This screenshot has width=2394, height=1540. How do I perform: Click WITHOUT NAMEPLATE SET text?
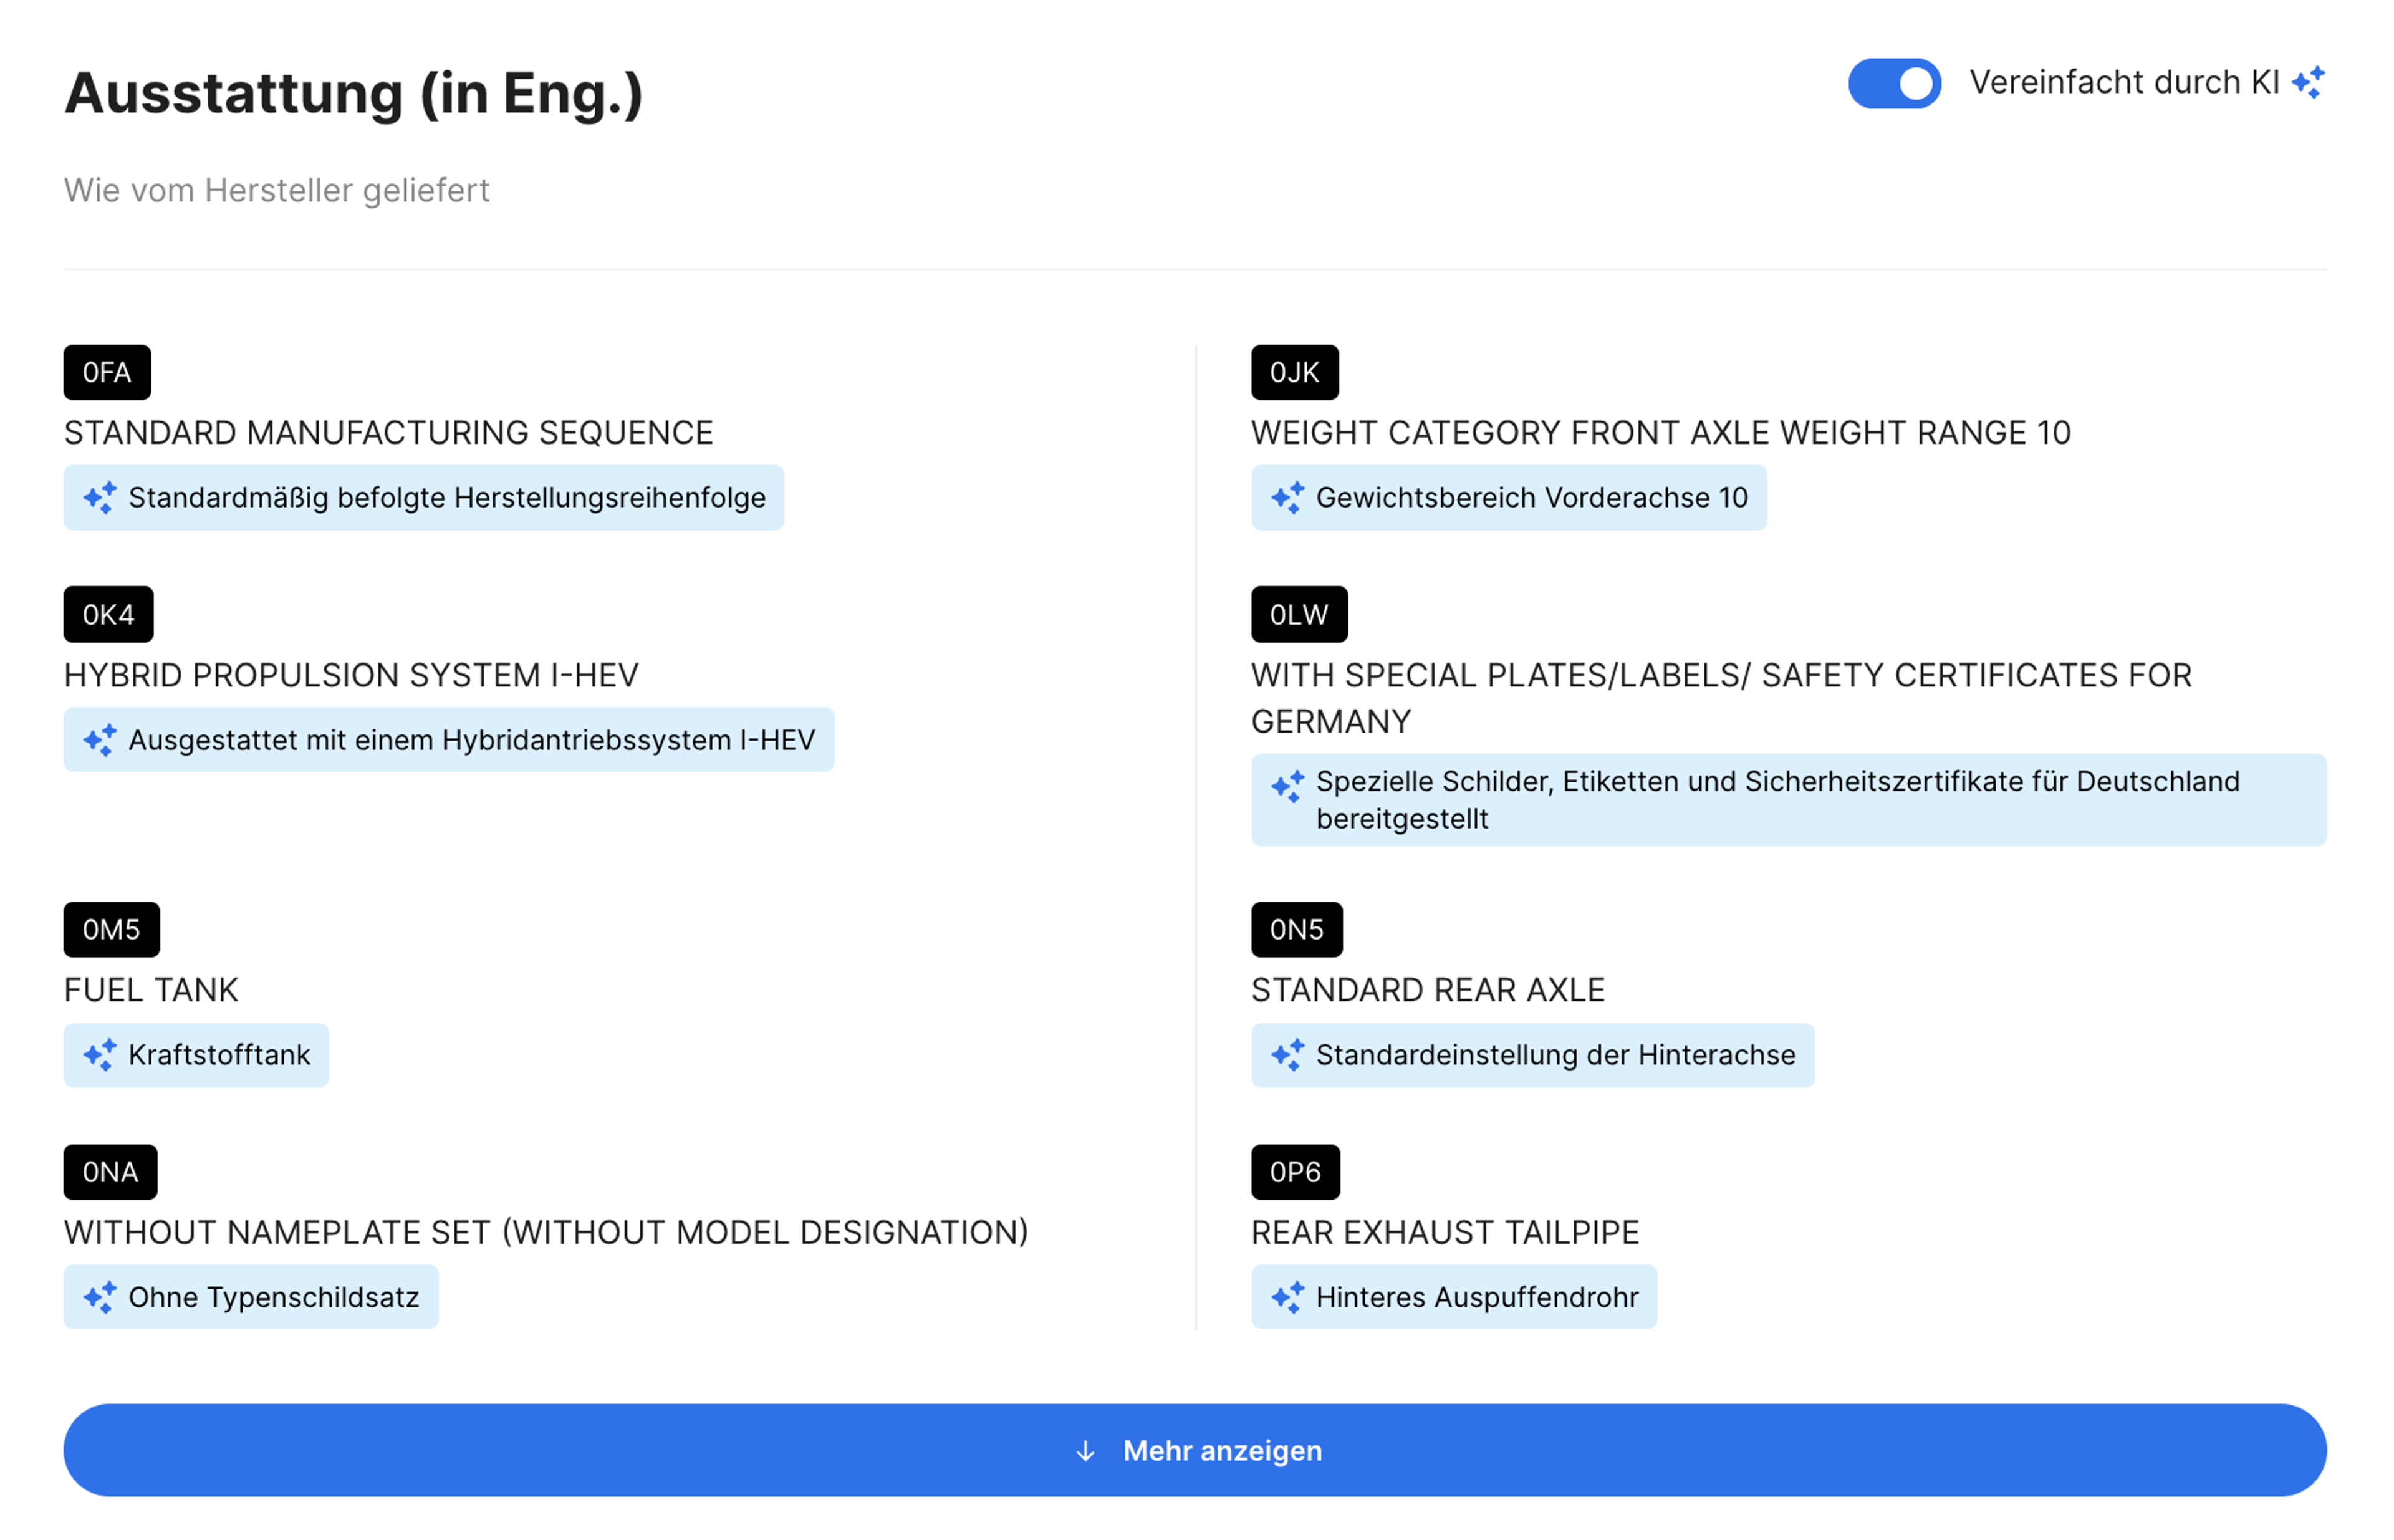coord(546,1232)
